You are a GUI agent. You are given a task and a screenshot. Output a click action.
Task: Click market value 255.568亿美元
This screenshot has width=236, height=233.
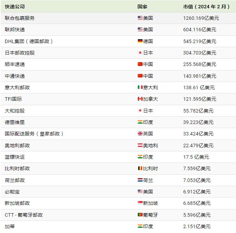(200, 64)
